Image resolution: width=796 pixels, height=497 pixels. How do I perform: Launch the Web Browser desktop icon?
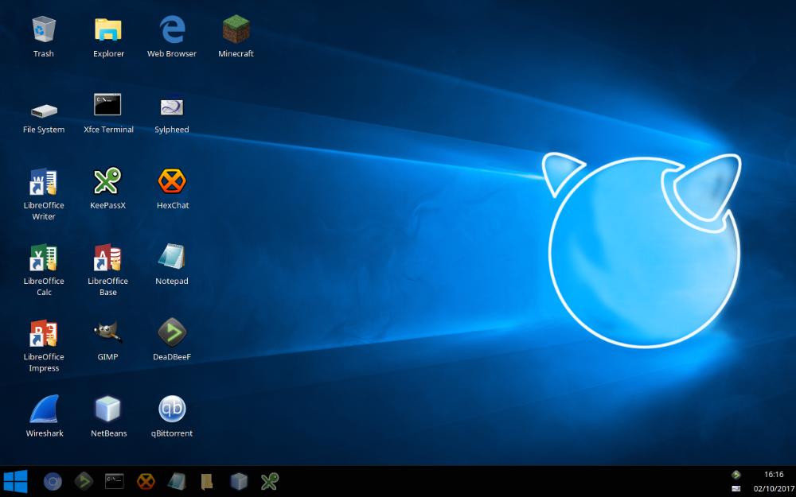tap(172, 29)
